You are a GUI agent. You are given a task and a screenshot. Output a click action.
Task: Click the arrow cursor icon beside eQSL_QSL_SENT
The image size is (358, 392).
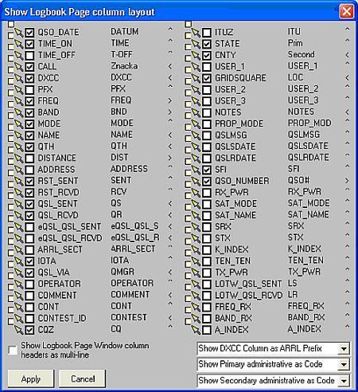pyautogui.click(x=18, y=226)
